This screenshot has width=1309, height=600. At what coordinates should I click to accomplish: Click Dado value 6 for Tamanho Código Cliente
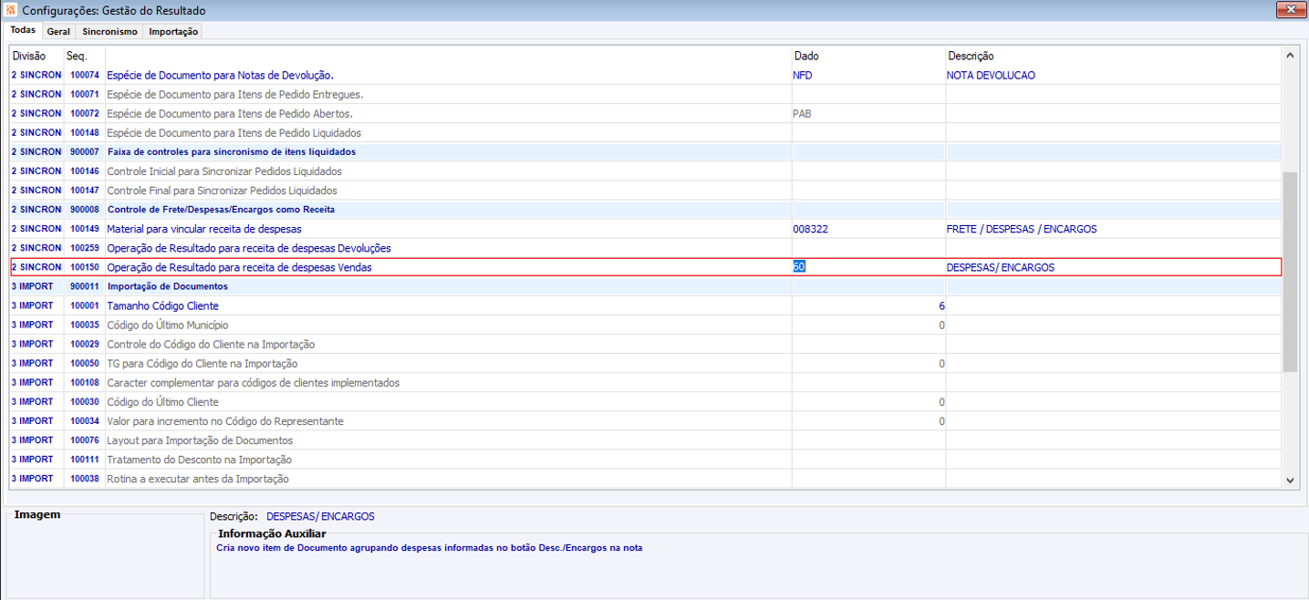941,305
